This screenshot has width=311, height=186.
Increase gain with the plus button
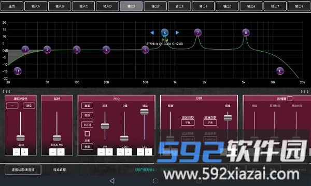(24, 152)
